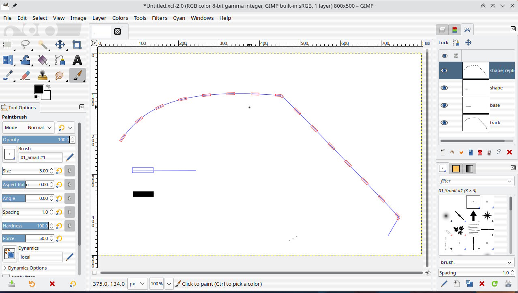The height and width of the screenshot is (293, 518).
Task: Open the paint Mode Normal dropdown
Action: coord(28,127)
